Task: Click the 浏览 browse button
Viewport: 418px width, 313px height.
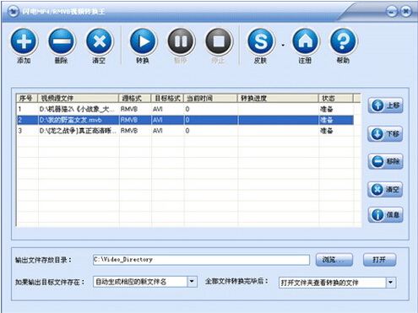Action: point(334,260)
